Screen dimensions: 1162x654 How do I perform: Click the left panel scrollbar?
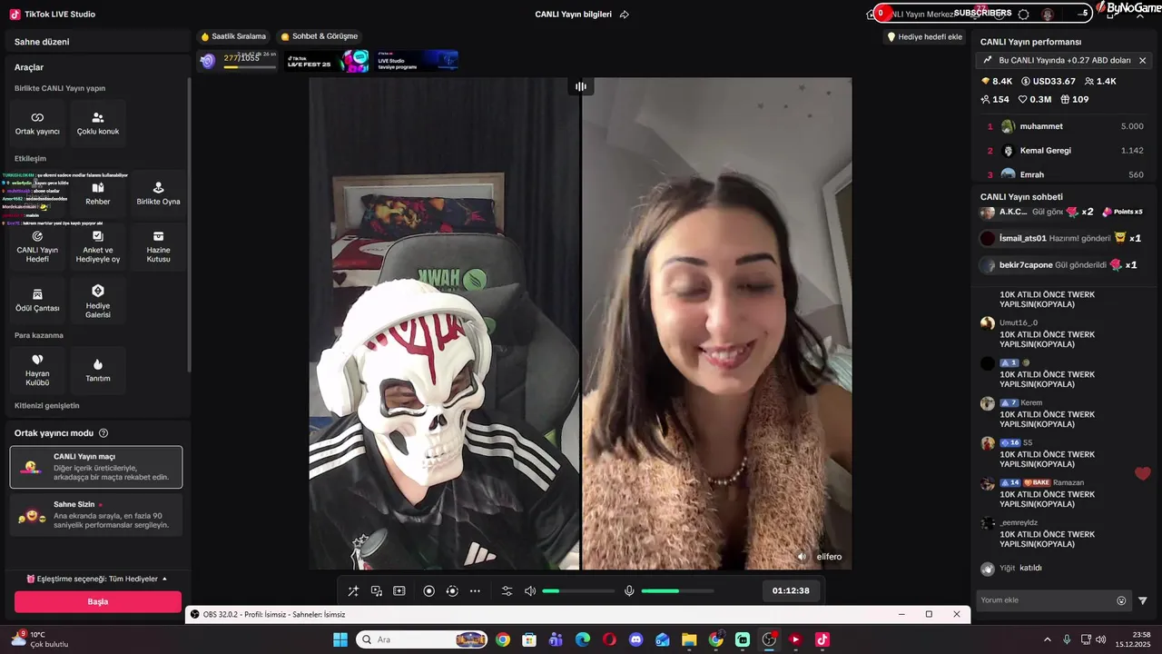(x=189, y=223)
